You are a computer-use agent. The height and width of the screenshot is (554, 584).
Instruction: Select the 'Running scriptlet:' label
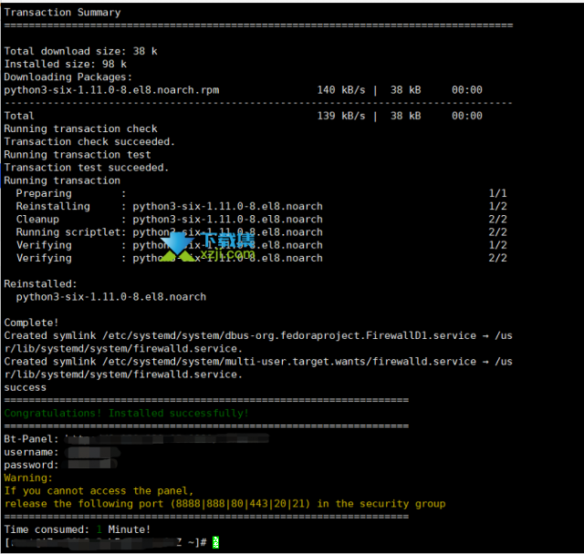click(x=71, y=232)
